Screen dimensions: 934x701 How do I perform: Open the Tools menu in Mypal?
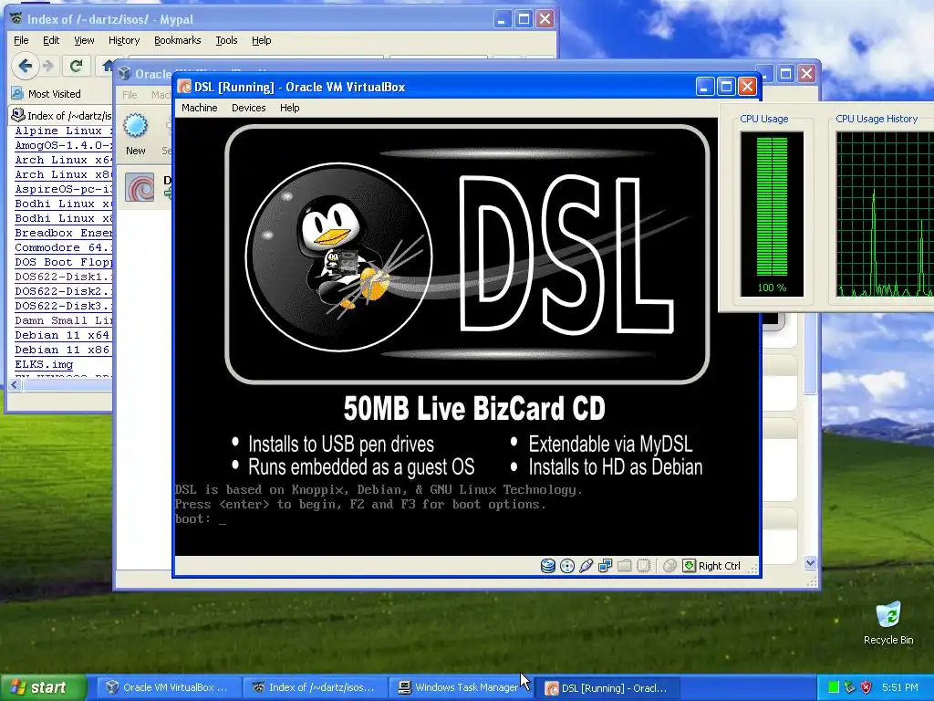[226, 40]
